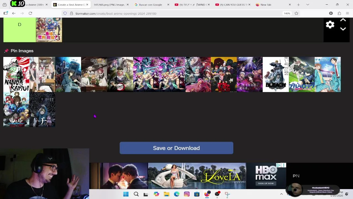Open the Firefox hamburger application menu

click(347, 13)
